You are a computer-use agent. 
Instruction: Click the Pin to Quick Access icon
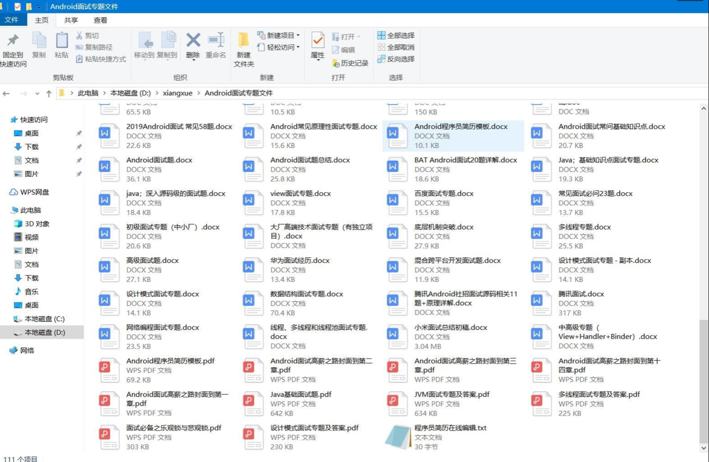point(13,40)
